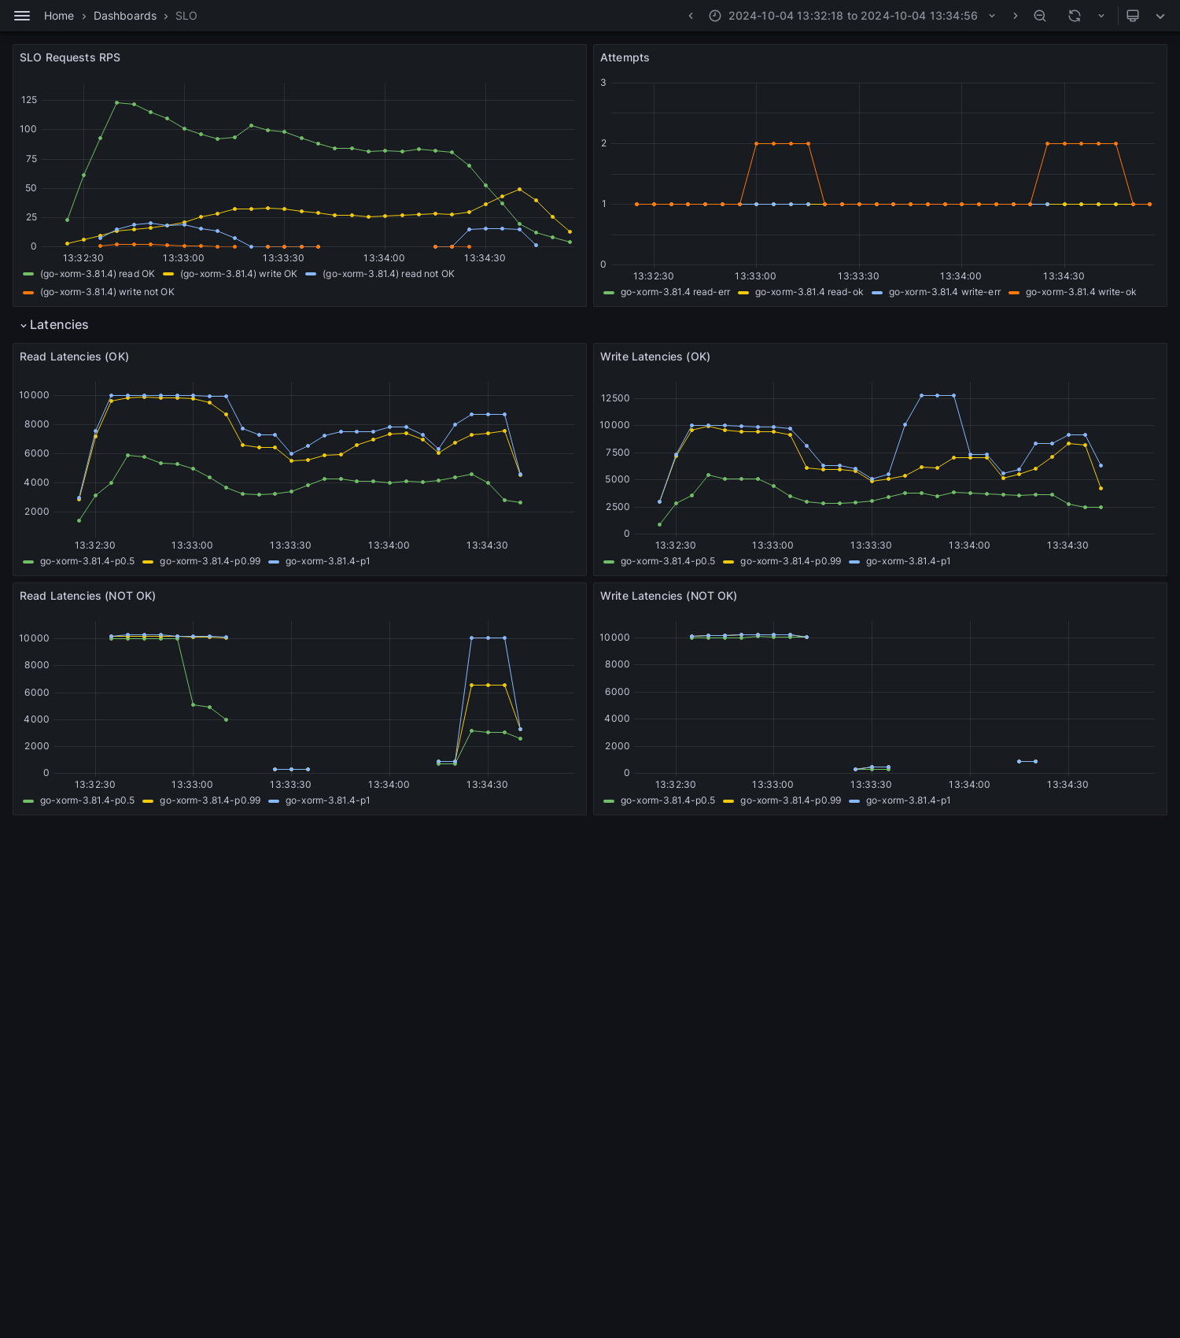Click orange write-ok swatch in Attempts legend
Viewport: 1180px width, 1338px height.
1014,293
